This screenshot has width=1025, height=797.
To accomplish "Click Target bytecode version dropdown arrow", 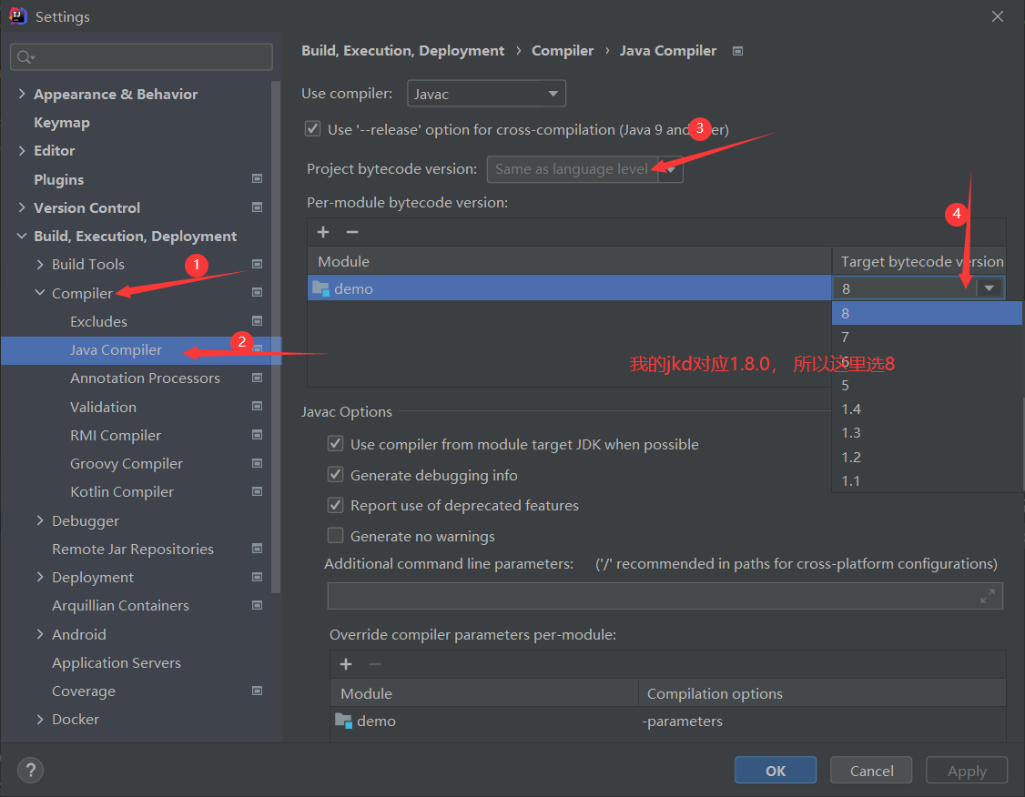I will (989, 288).
